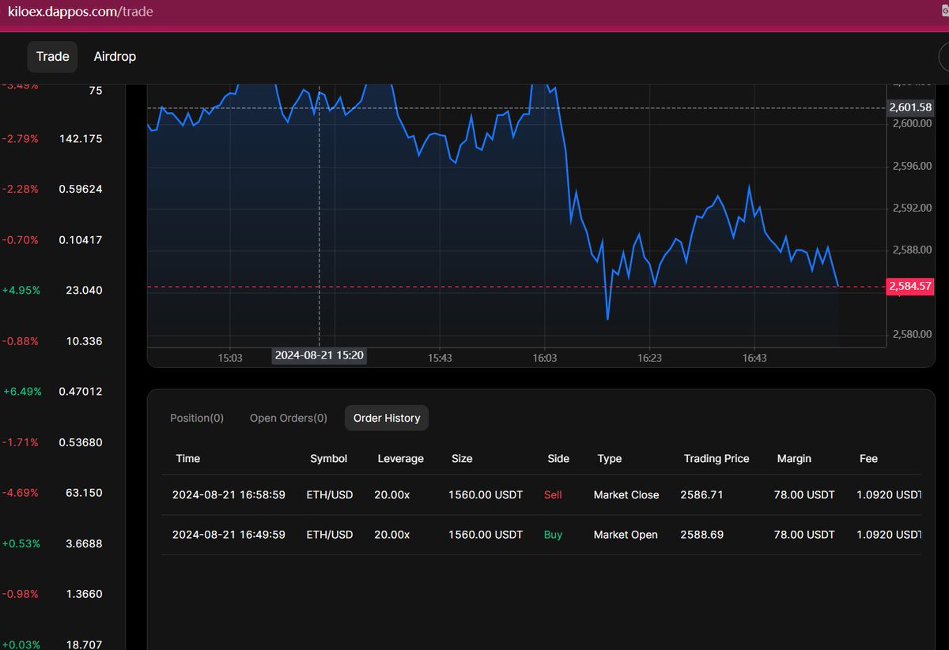The image size is (949, 650).
Task: Click the 2024-08-21 15:20 time marker
Action: point(319,355)
